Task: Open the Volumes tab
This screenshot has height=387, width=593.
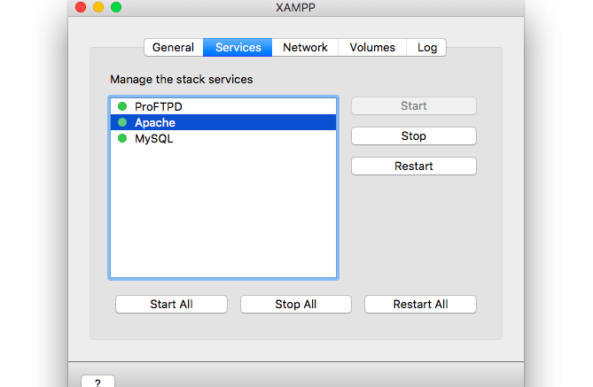Action: [x=372, y=48]
